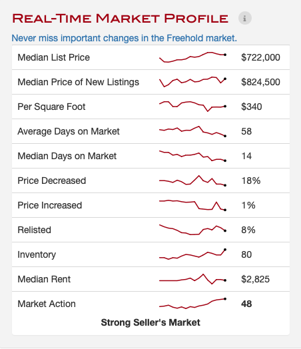Click the info icon beside Real-Time Market Profile
This screenshot has height=349, width=301.
point(244,18)
